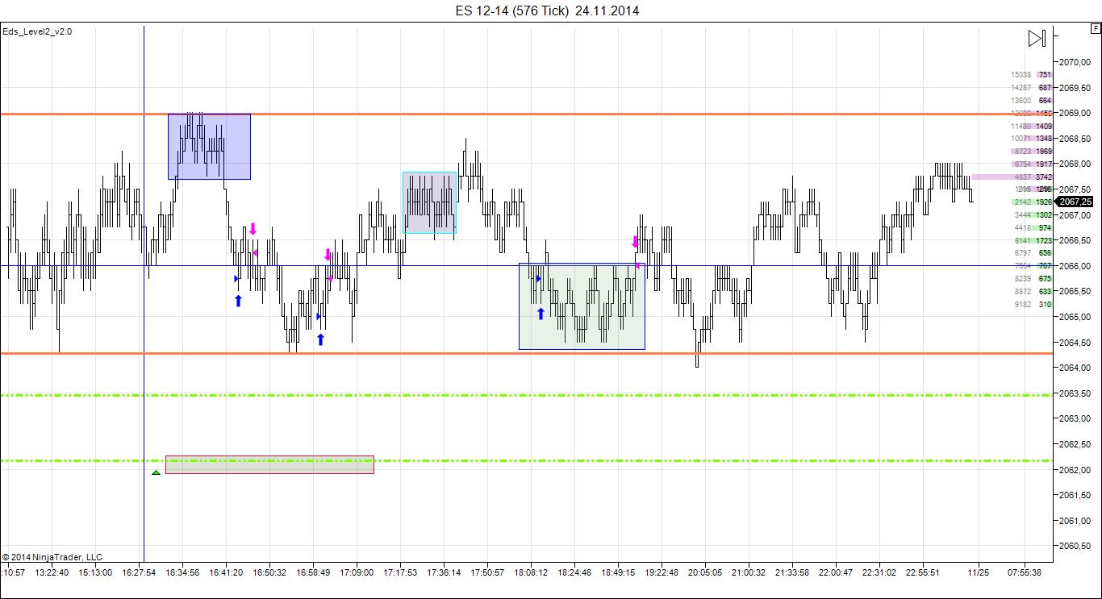
Task: Click the cumulative depth value 15038
Action: point(1021,75)
